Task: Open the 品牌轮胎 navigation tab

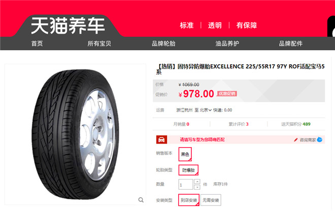Action: pos(163,44)
